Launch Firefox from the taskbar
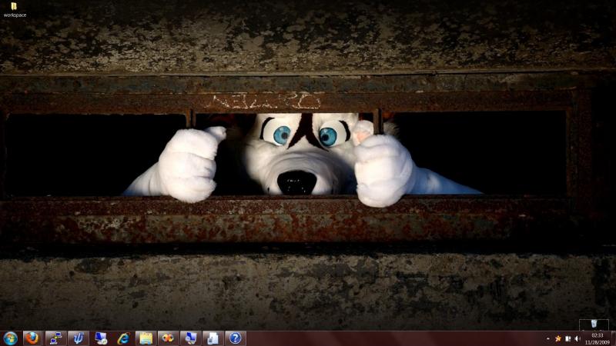The height and width of the screenshot is (346, 616). [32, 338]
